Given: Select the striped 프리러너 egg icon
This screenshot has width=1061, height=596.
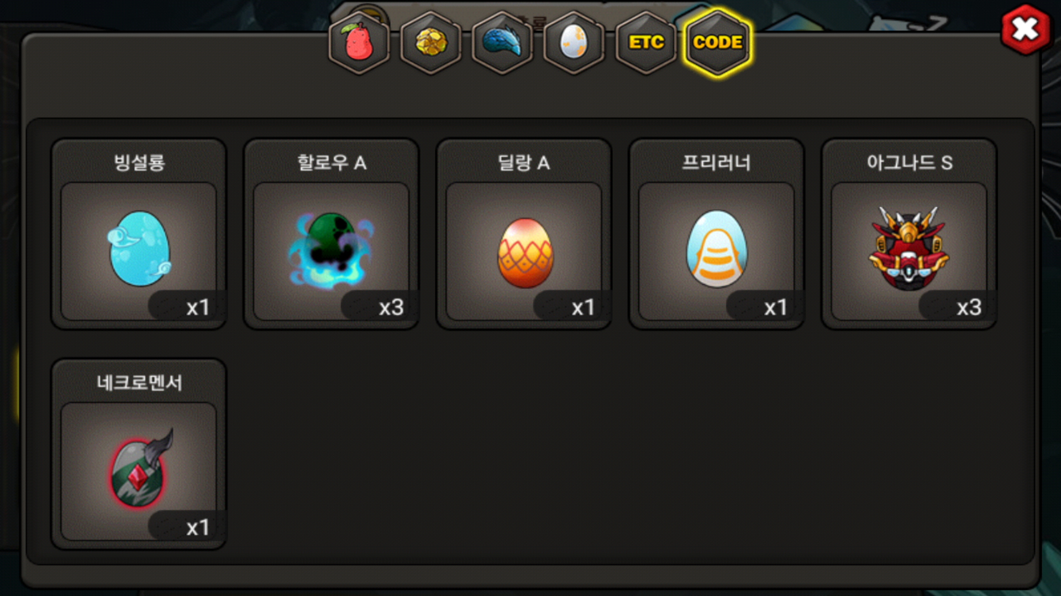Looking at the screenshot, I should (717, 248).
